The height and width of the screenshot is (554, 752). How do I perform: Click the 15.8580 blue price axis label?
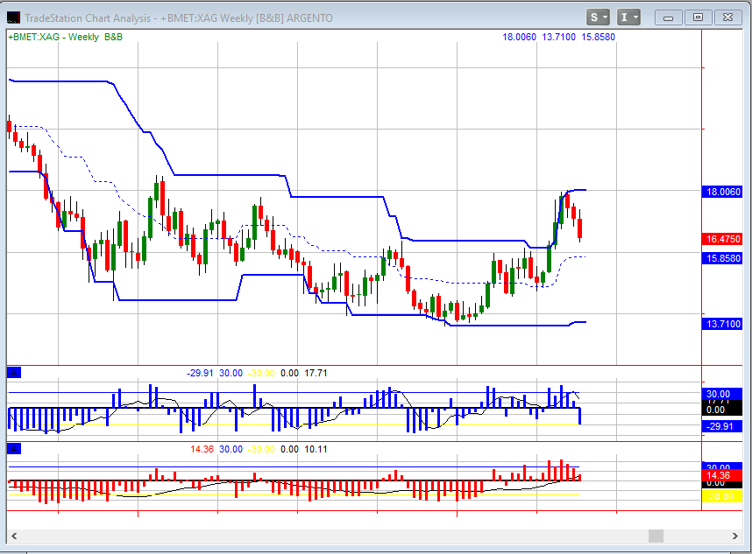coord(722,258)
